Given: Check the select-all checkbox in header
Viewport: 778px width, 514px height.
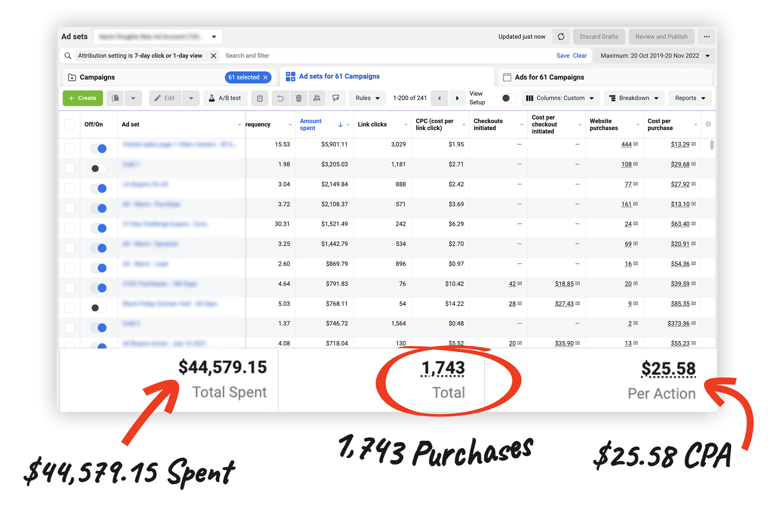Looking at the screenshot, I should [x=70, y=125].
